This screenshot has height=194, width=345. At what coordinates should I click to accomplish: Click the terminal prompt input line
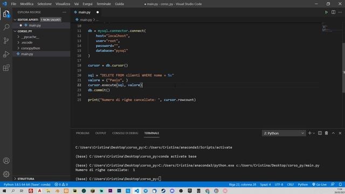point(118,179)
